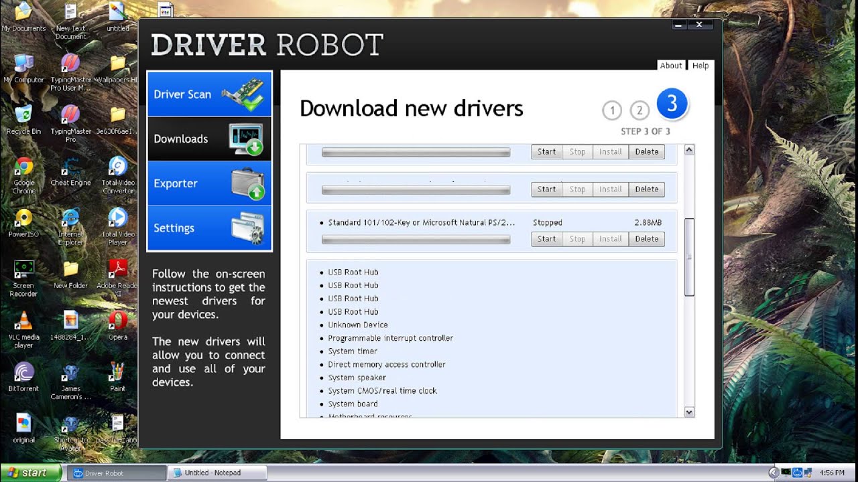Select the System board entry
Screen dimensions: 858x482
353,404
